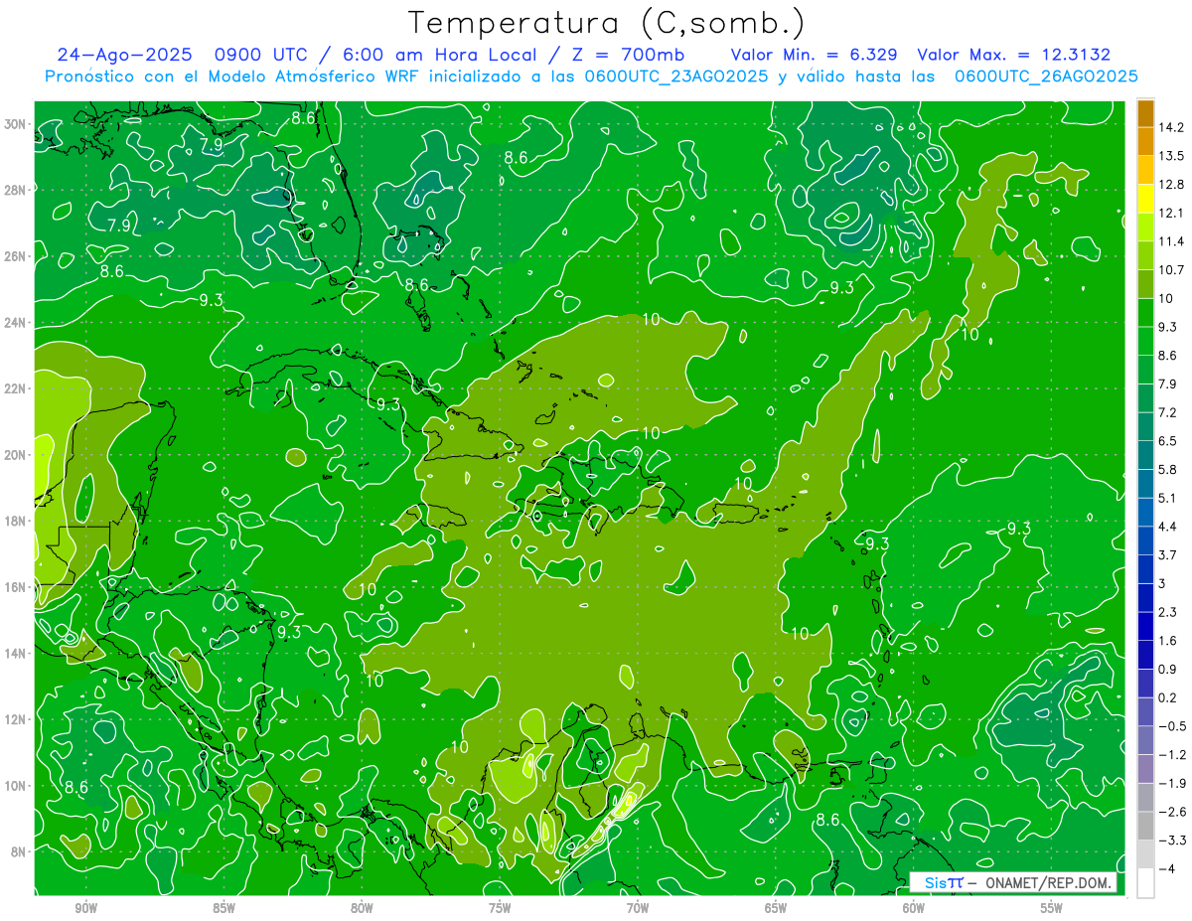Click the 7.2 value on the color legend
The width and height of the screenshot is (1192, 921).
pos(1167,412)
